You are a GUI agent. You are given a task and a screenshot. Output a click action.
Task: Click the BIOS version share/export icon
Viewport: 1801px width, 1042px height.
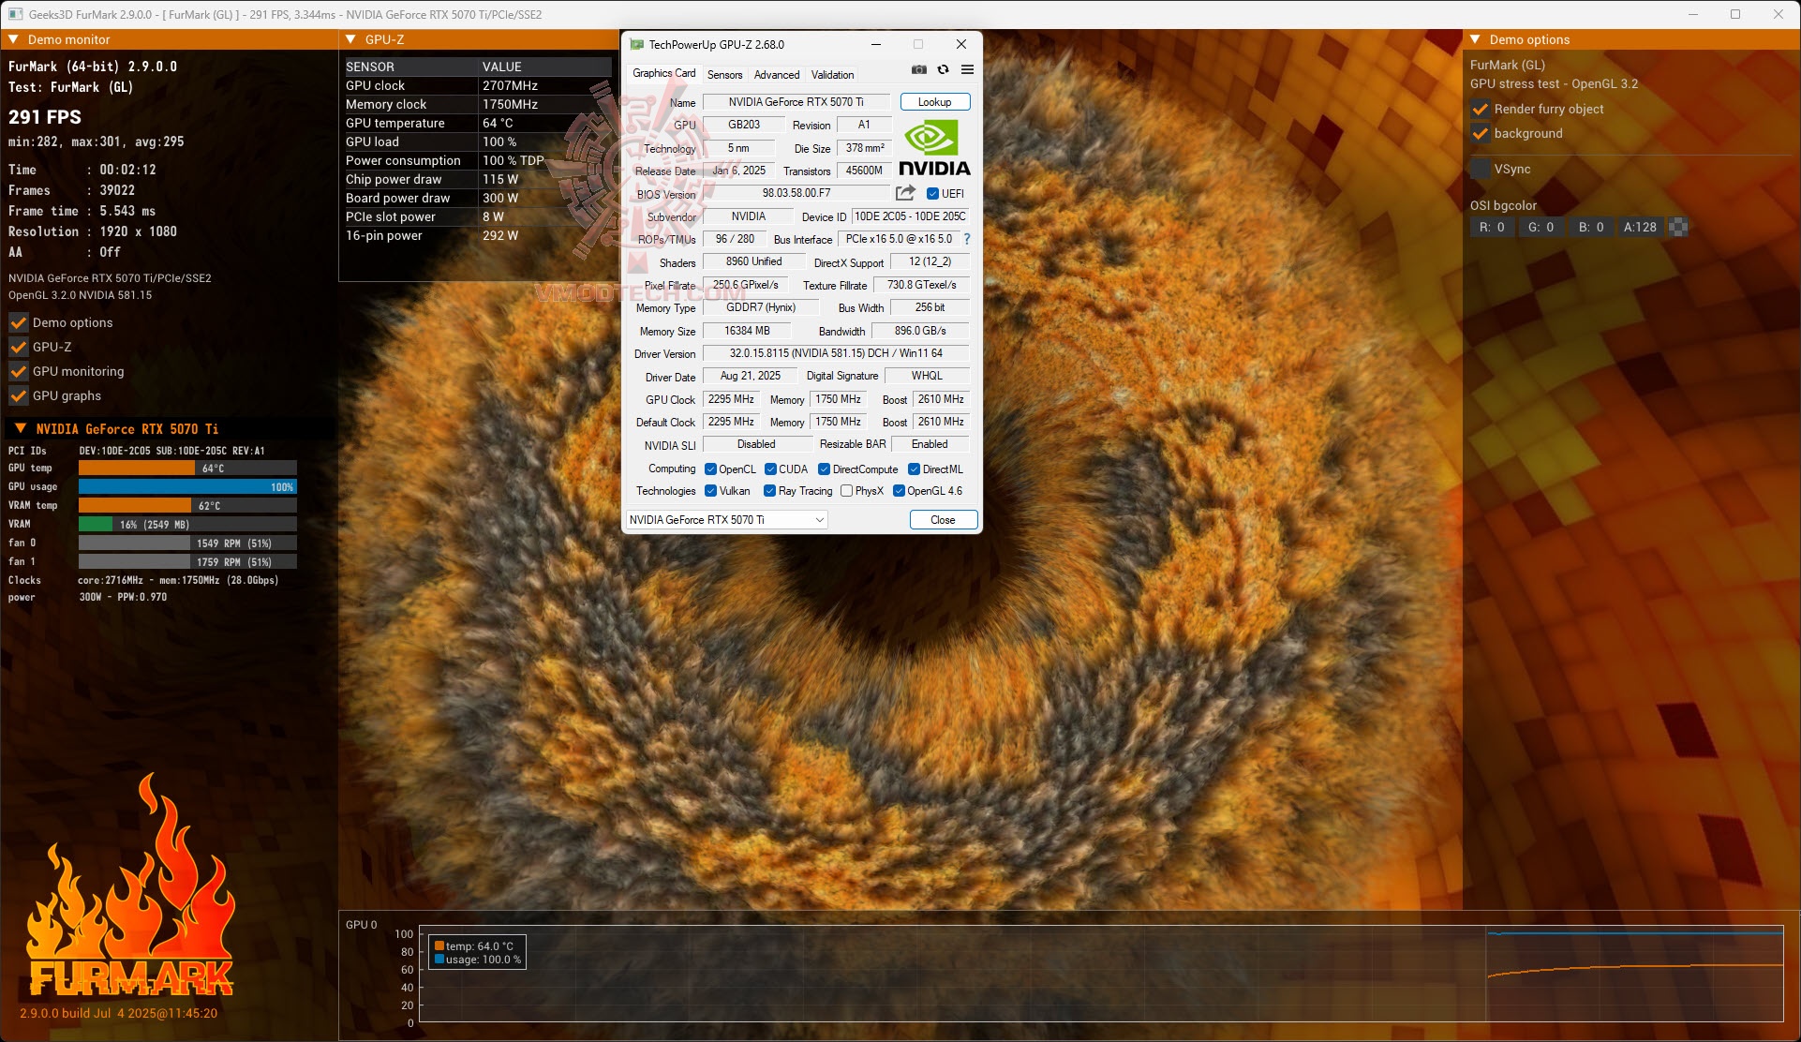point(905,193)
